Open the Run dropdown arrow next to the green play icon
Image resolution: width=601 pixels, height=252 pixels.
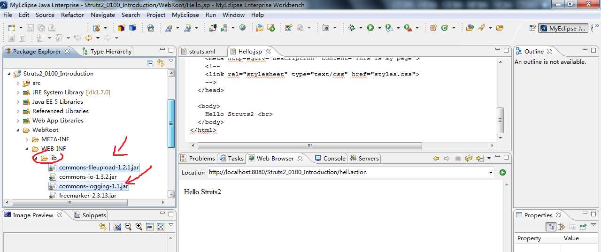(379, 28)
